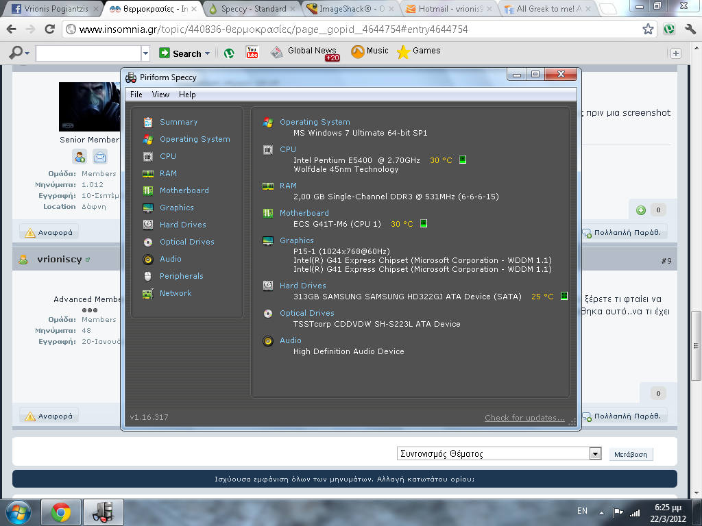The image size is (702, 526).
Task: Open the Speccy File menu
Action: point(136,95)
